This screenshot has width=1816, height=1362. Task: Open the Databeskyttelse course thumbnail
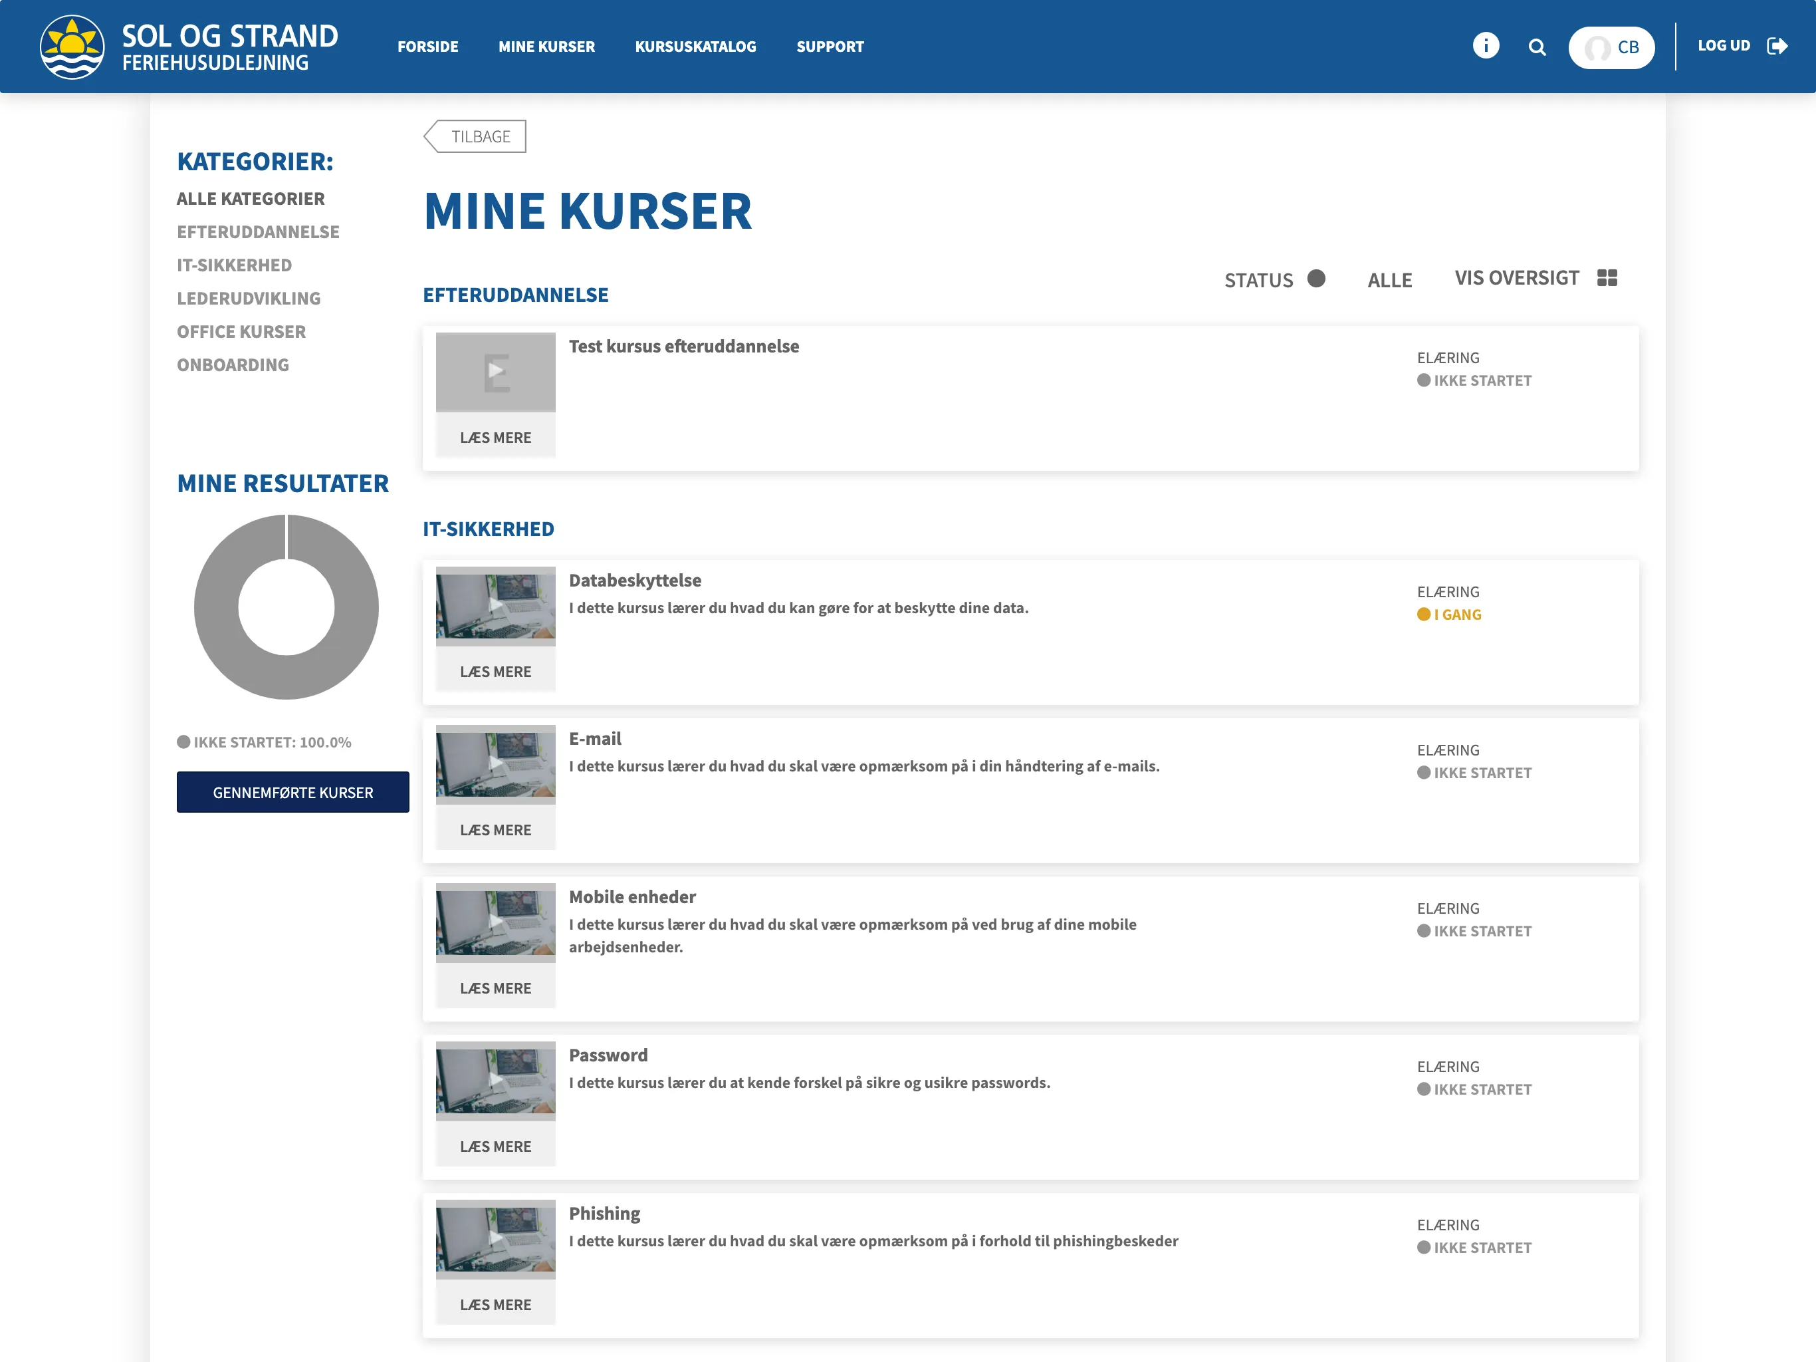pyautogui.click(x=495, y=607)
